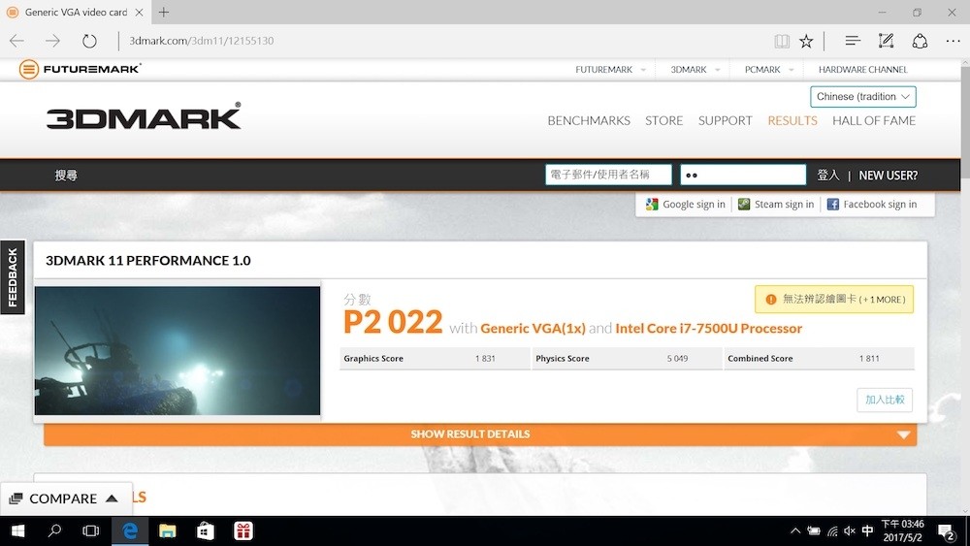Open File Explorer from taskbar
The width and height of the screenshot is (970, 546).
(167, 531)
